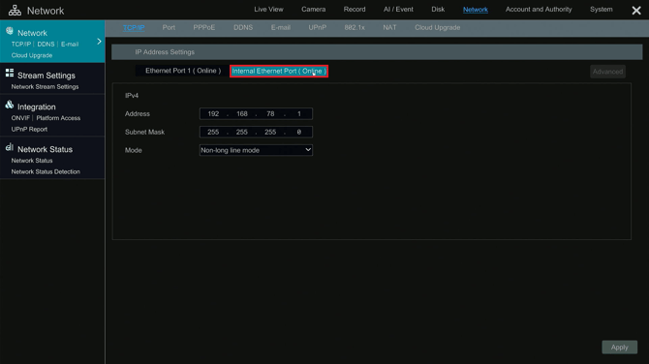Open the Disk menu
Viewport: 649px width, 364px height.
click(438, 9)
